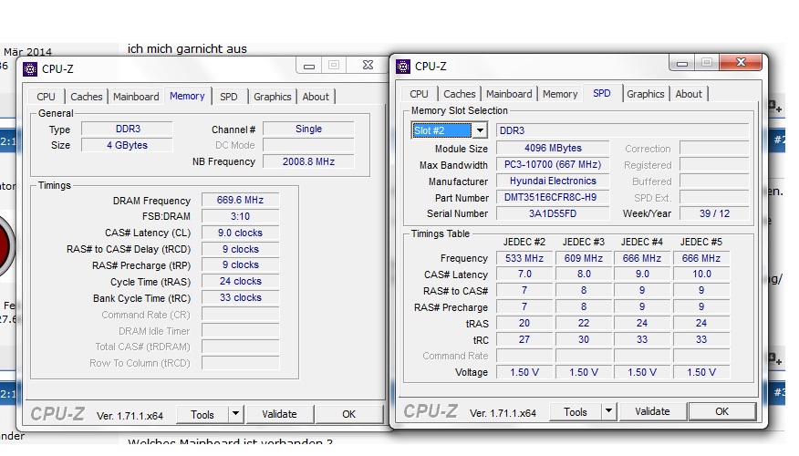Switch to SPD tab in left CPU-Z window

click(229, 97)
